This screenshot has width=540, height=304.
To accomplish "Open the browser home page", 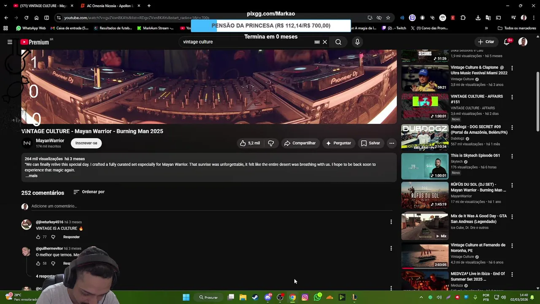I will coord(36,18).
